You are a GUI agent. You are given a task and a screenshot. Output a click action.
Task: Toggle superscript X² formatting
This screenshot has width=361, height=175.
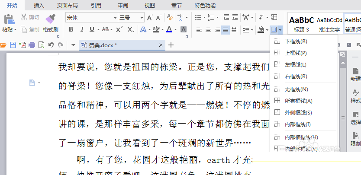pos(119,29)
